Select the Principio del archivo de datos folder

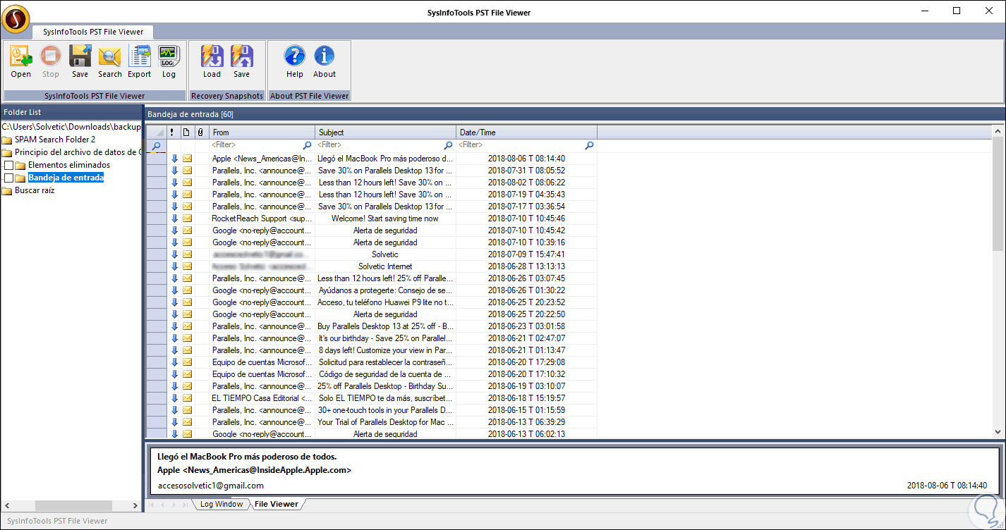[x=78, y=152]
